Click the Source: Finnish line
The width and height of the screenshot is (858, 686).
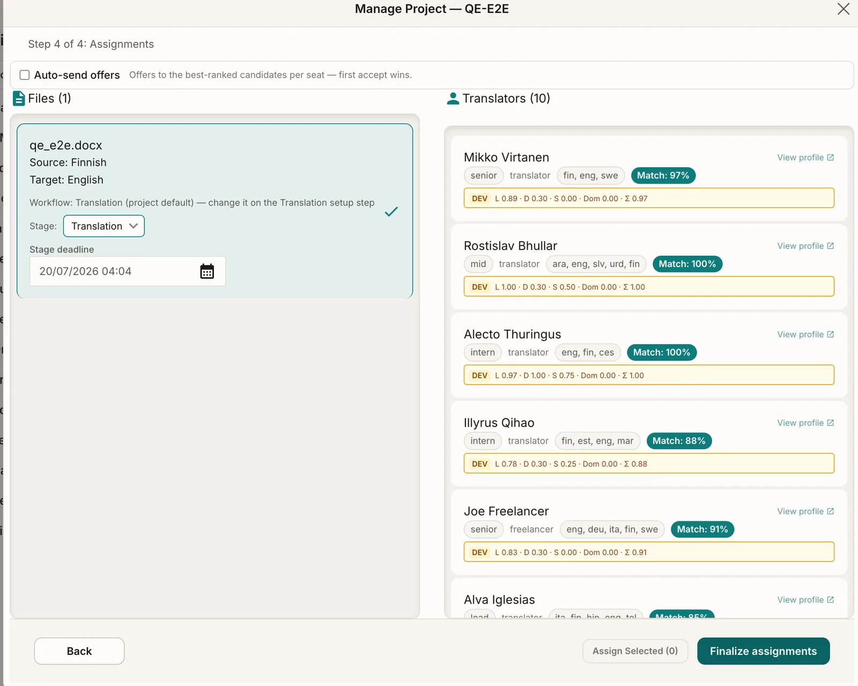68,163
